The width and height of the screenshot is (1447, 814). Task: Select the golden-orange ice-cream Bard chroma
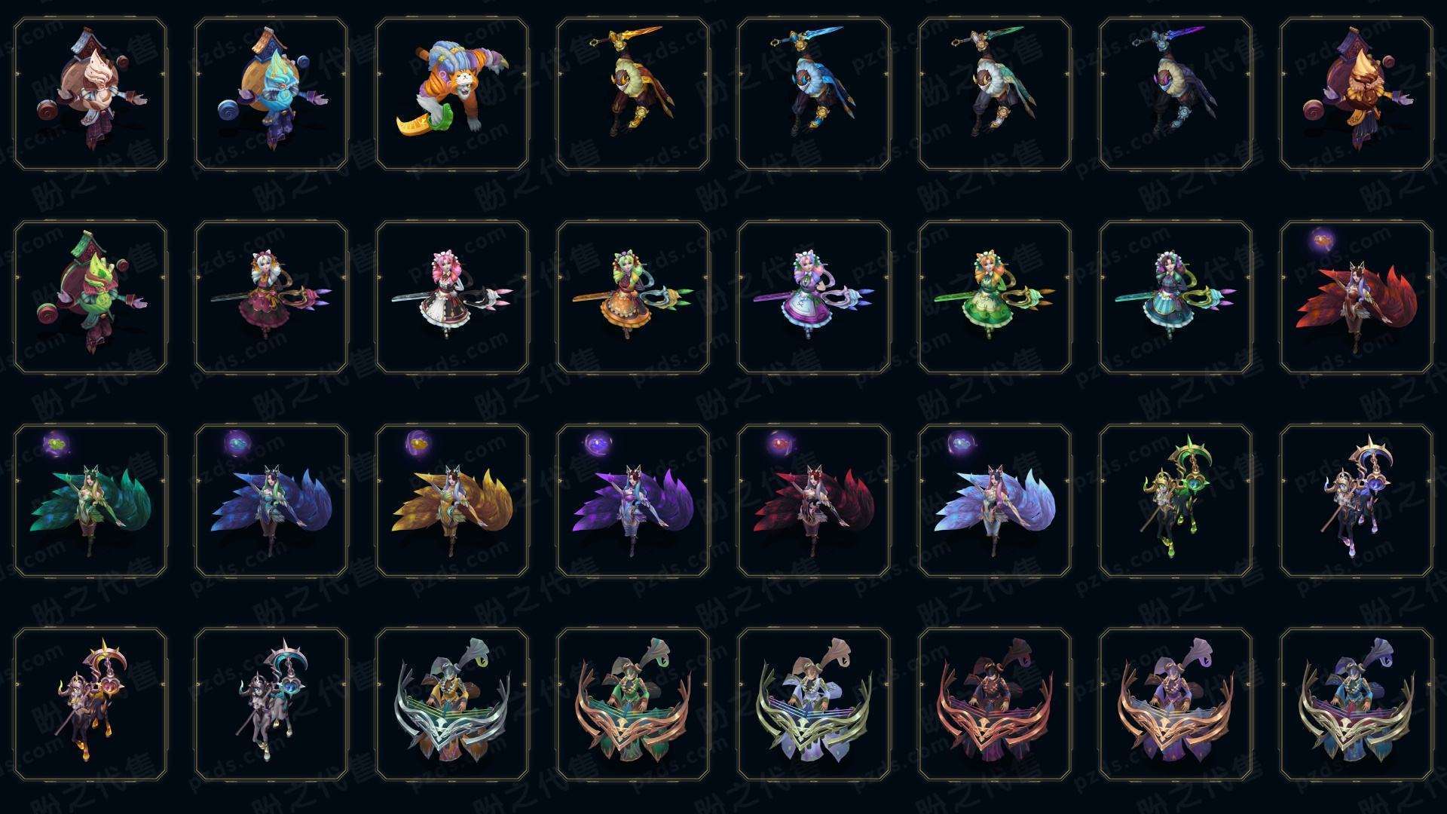coord(1357,94)
